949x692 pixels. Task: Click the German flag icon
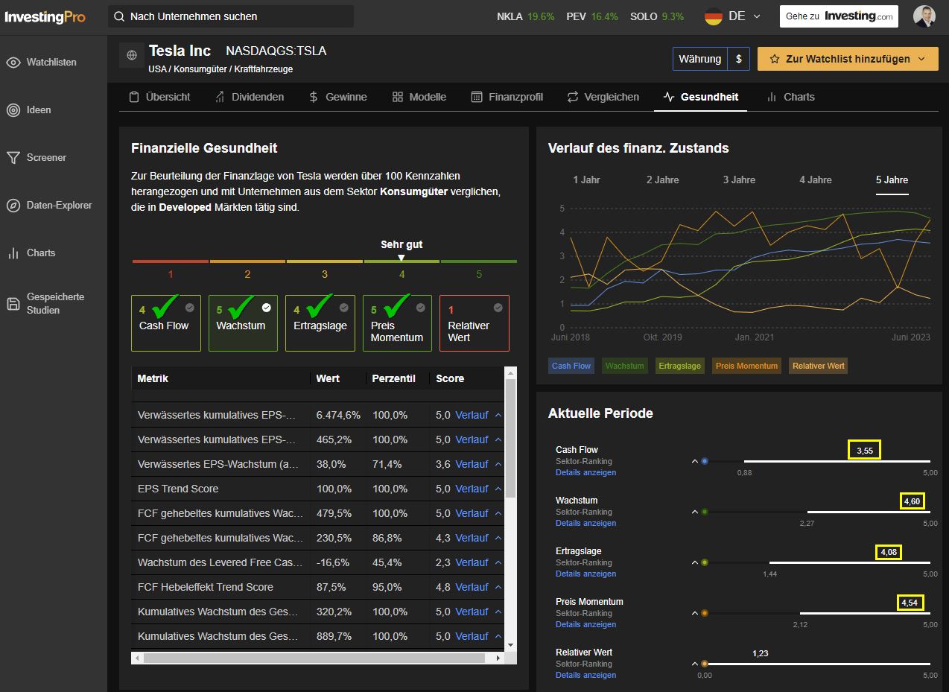pos(714,16)
